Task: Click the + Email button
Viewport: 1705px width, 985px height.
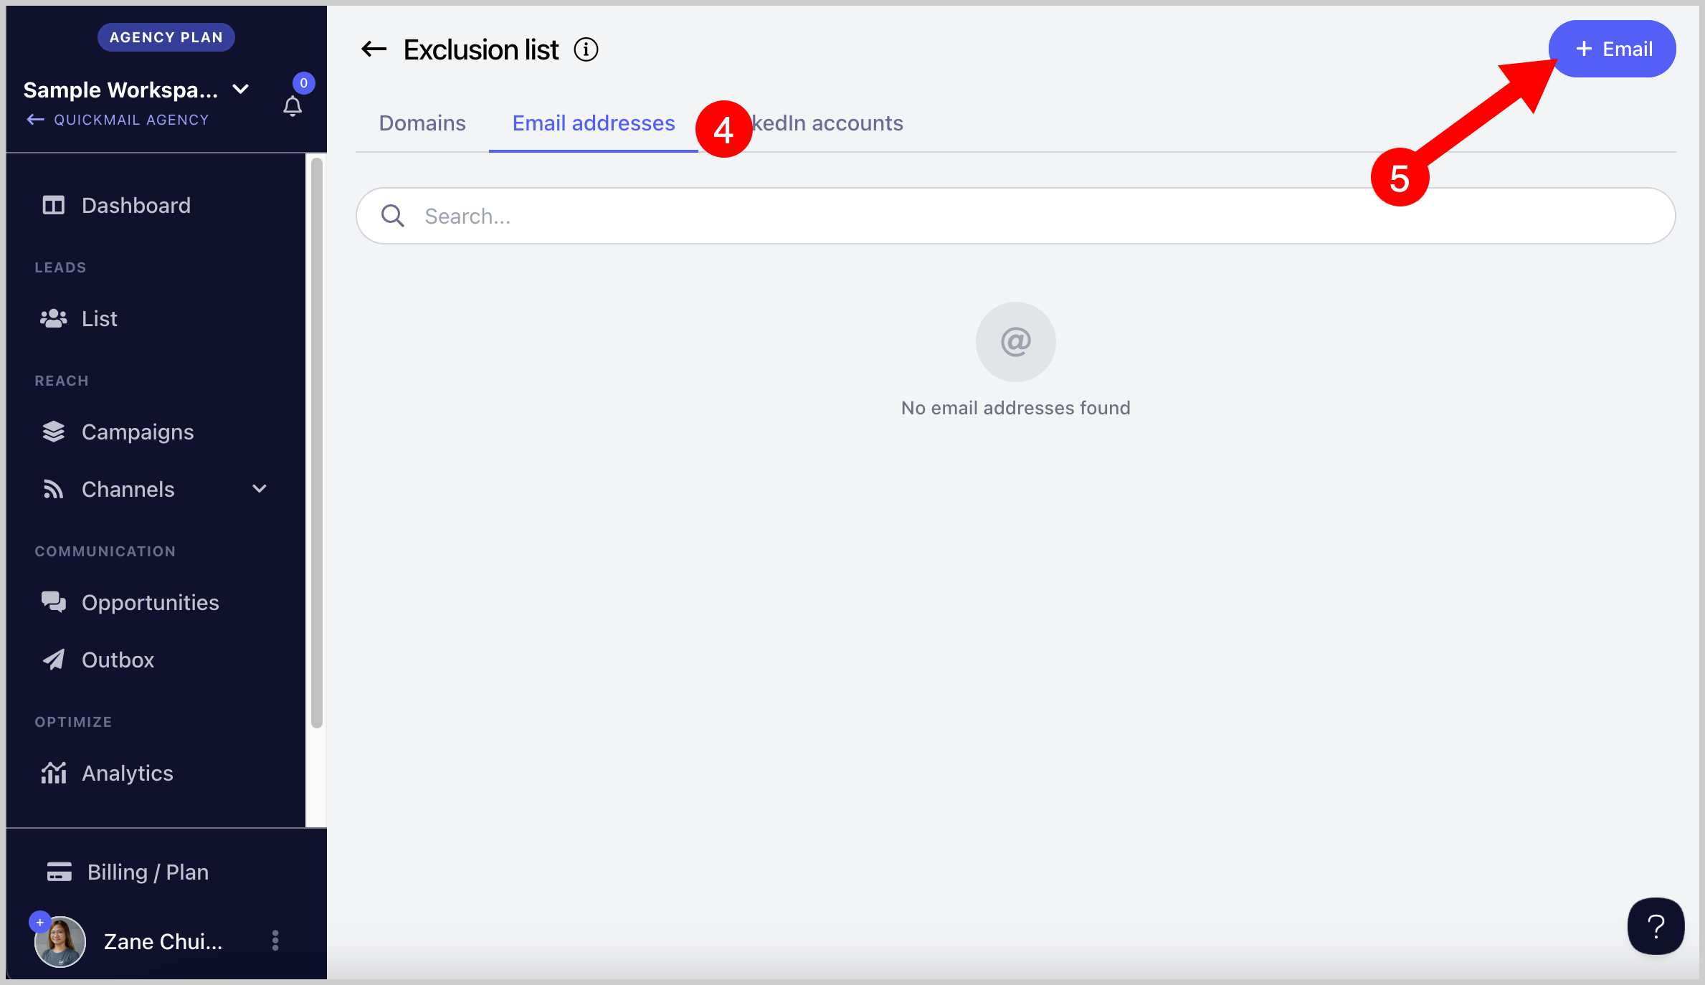Action: (1612, 49)
